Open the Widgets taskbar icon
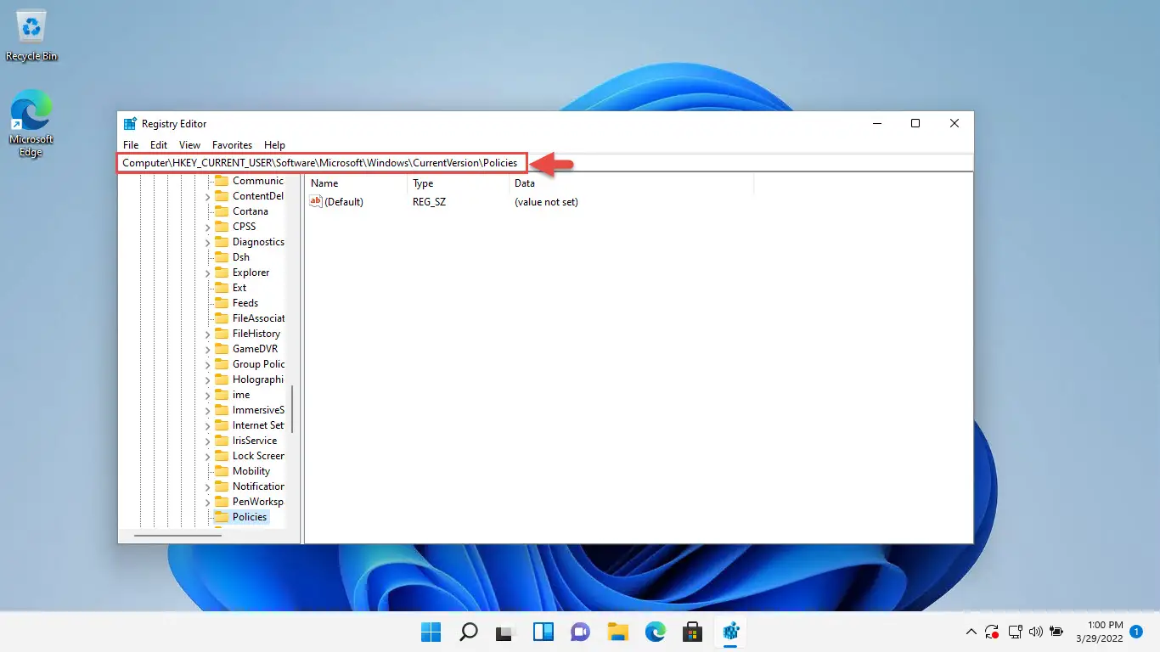The height and width of the screenshot is (652, 1160). pos(543,632)
